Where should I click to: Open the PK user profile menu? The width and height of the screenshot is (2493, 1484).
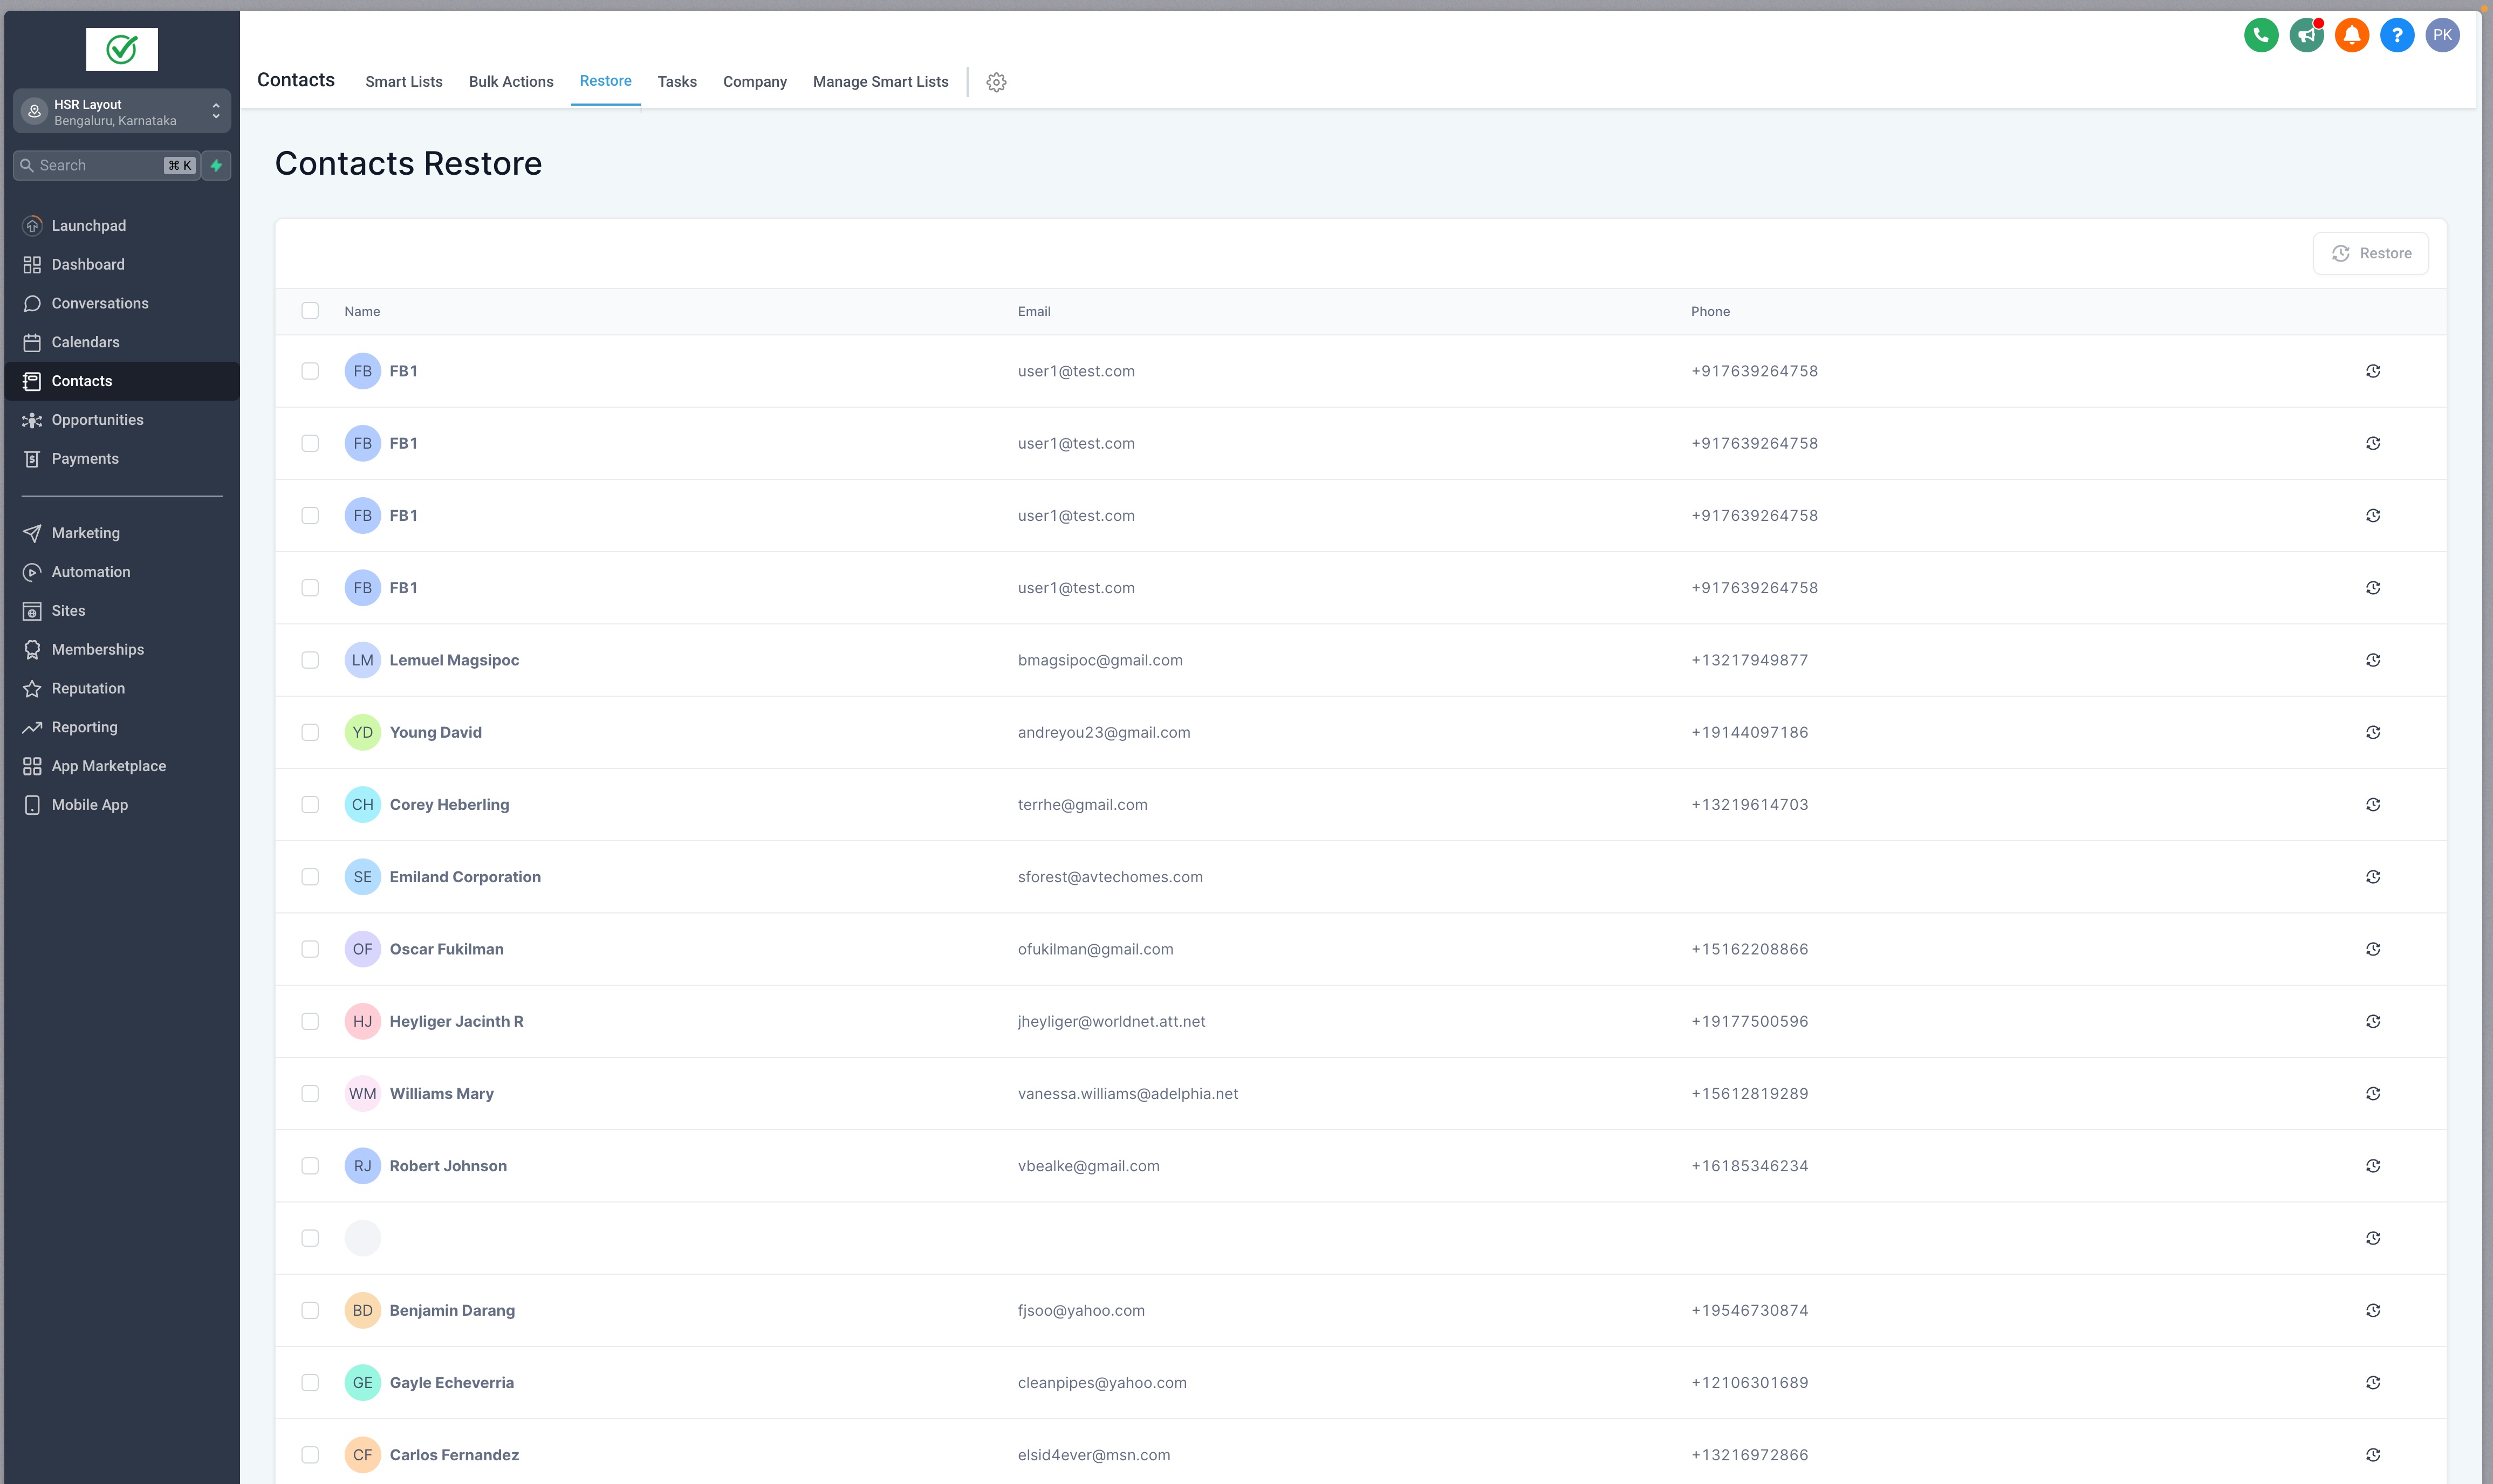[2441, 35]
